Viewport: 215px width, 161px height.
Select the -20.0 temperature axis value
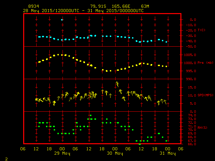point(191,31)
